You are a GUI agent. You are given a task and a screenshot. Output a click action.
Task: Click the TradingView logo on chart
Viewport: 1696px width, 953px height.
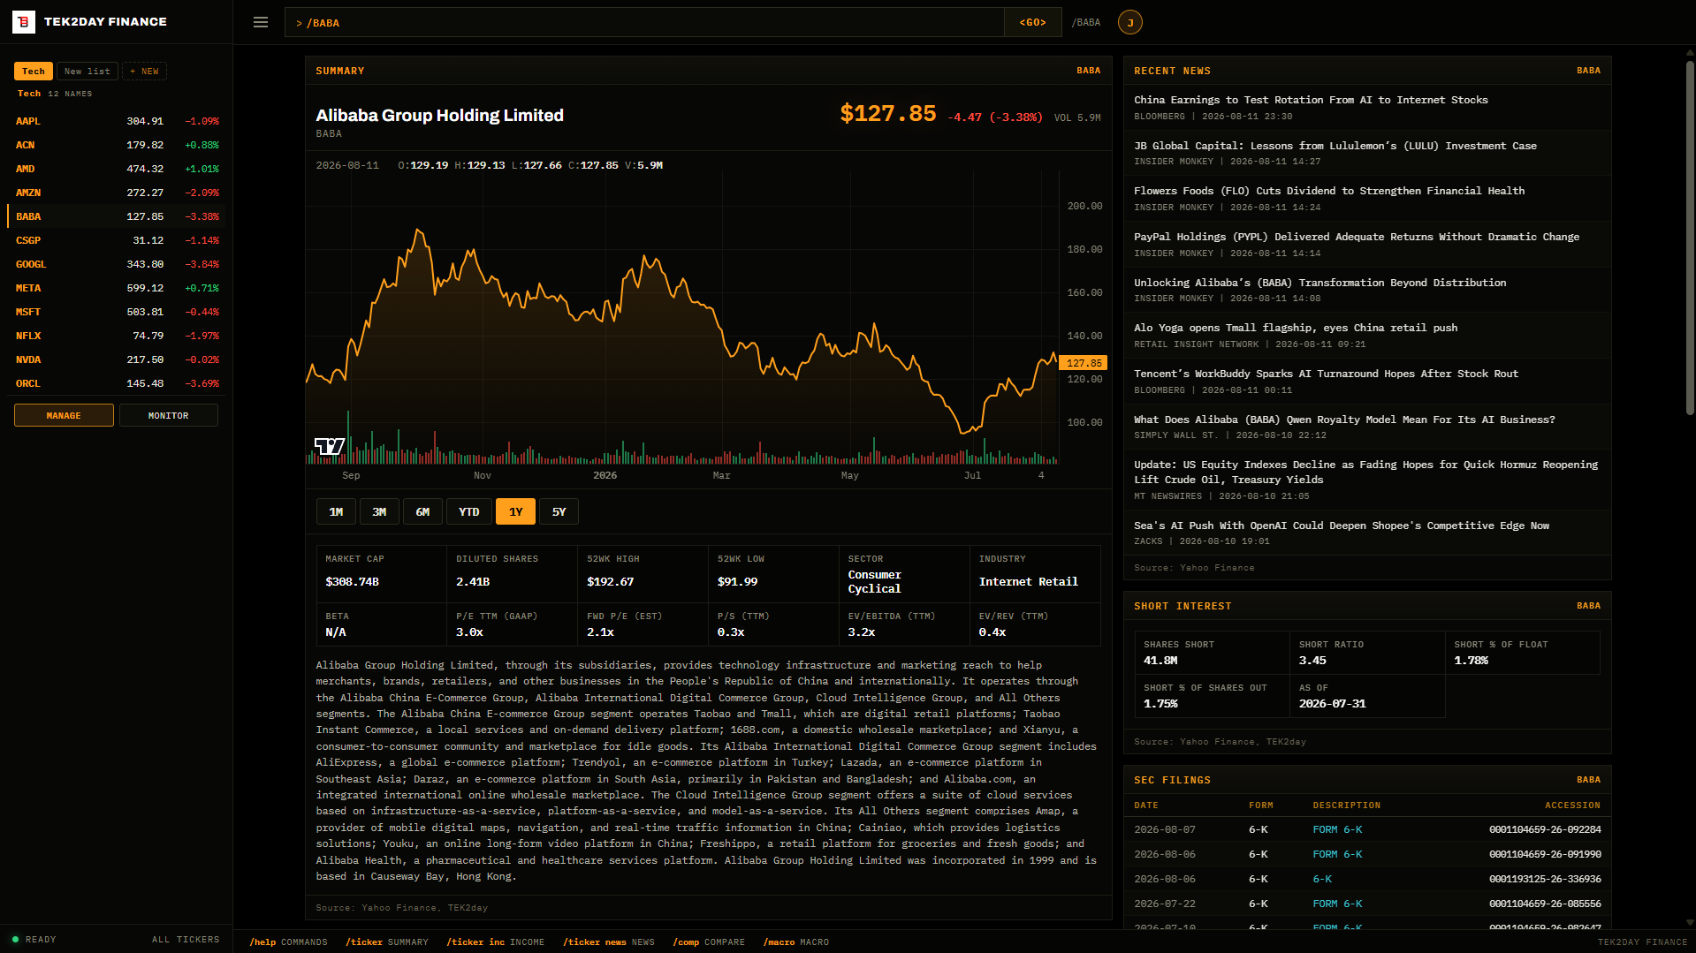coord(330,446)
